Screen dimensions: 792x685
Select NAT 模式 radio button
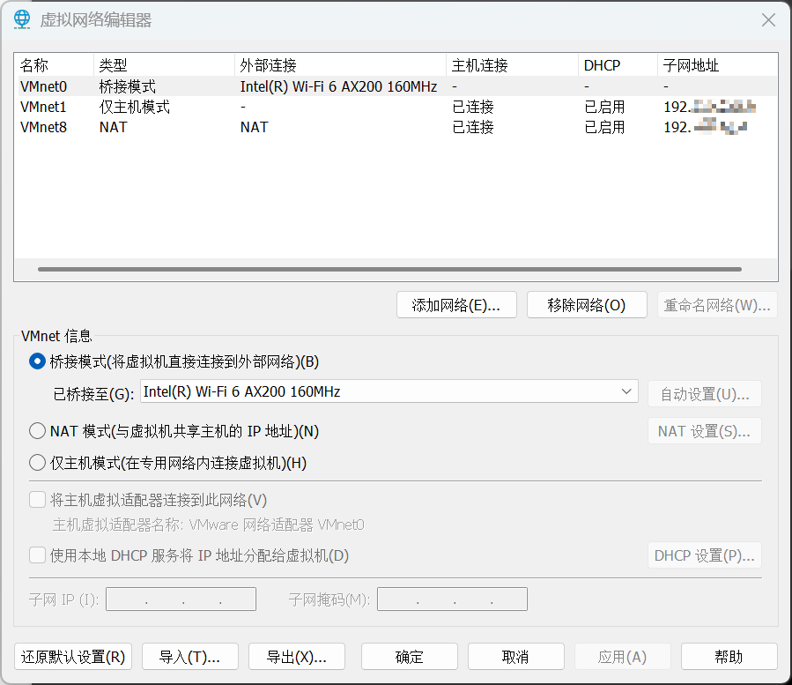point(37,431)
